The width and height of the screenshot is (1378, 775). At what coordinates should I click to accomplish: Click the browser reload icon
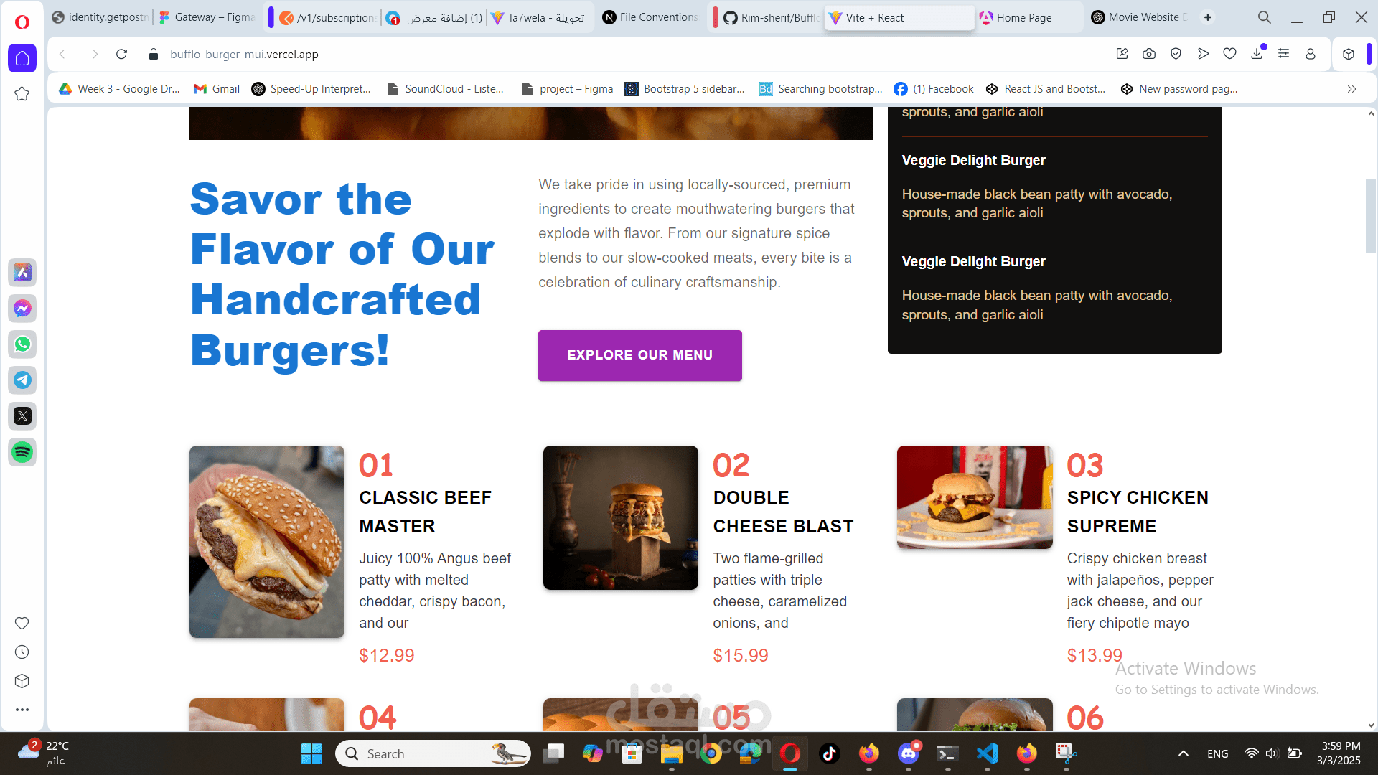(121, 54)
